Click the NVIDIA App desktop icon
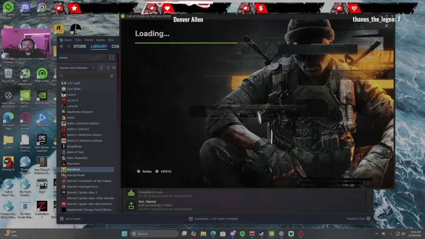425x239 pixels. tap(42, 98)
